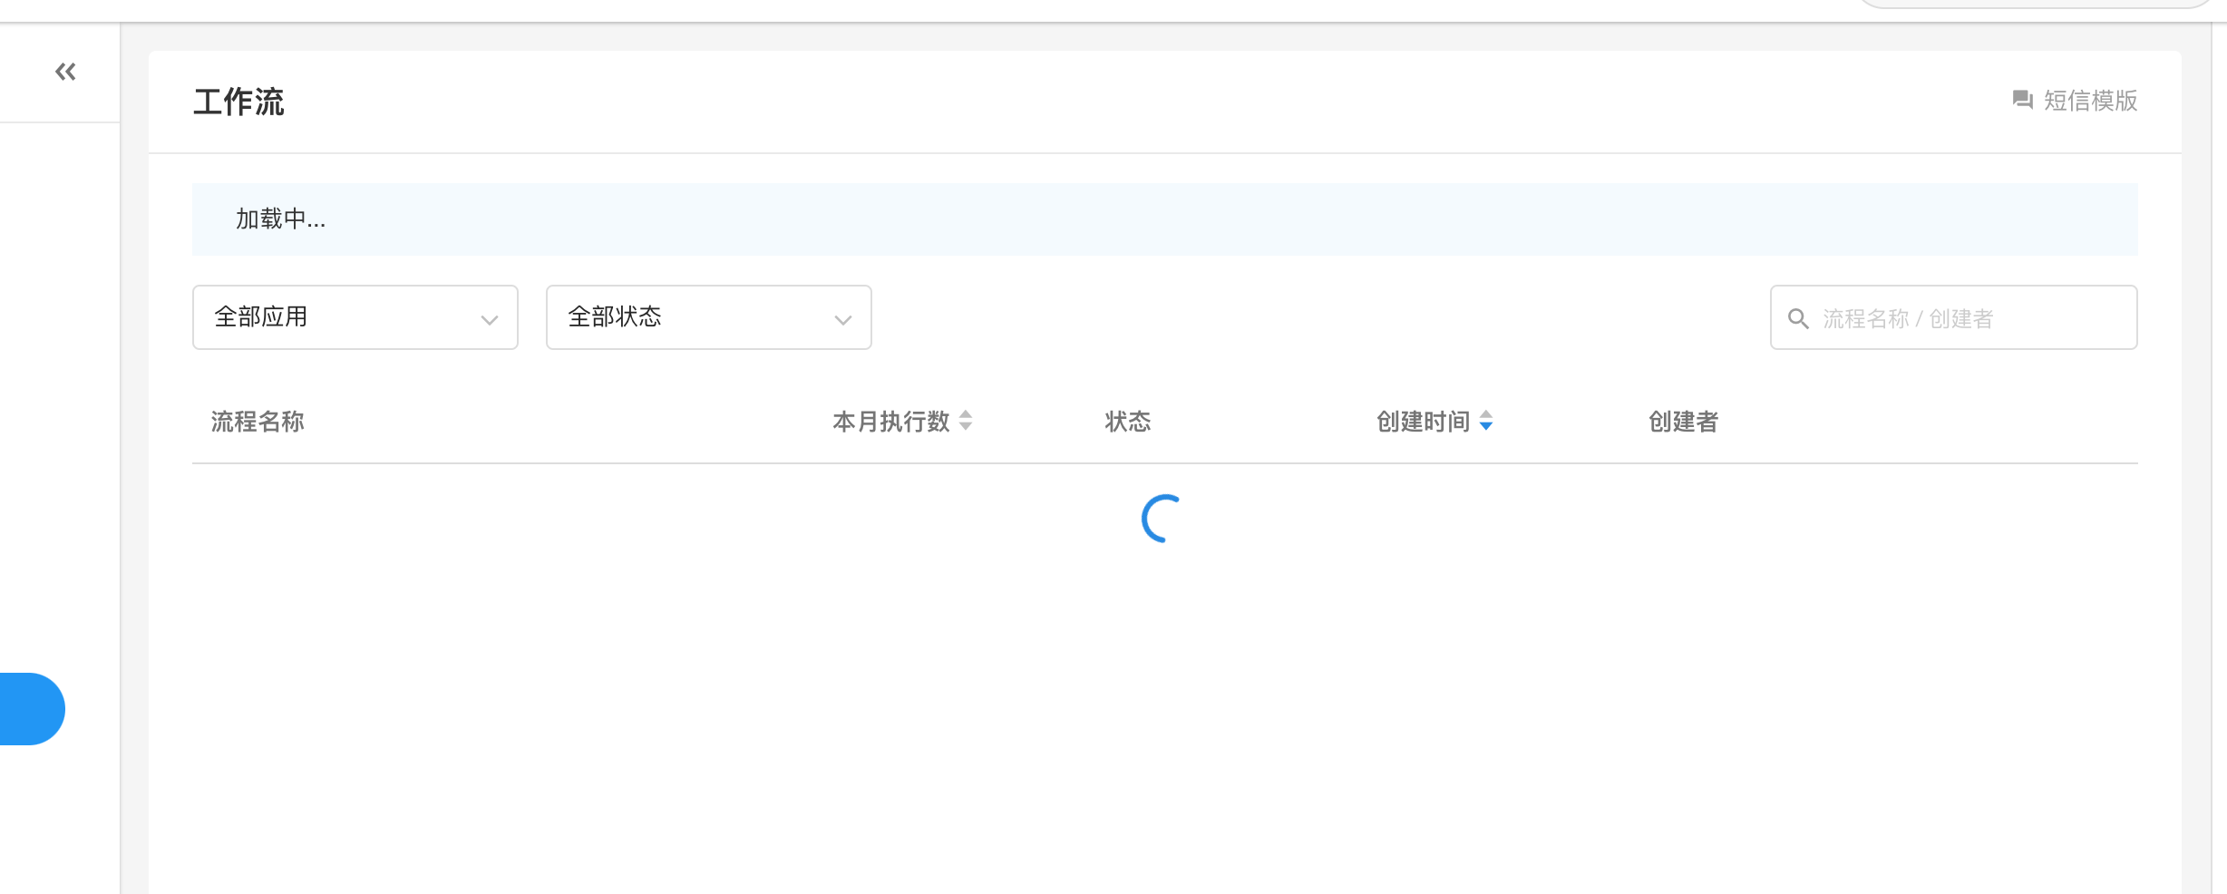This screenshot has height=894, width=2227.
Task: Click the 创建者 column header
Action: 1682,422
